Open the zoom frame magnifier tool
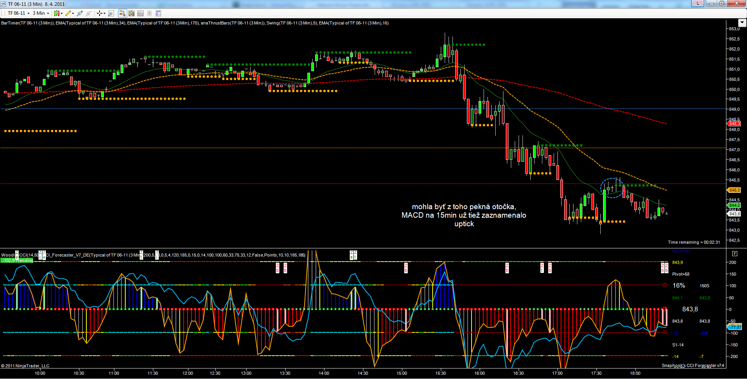Image resolution: width=747 pixels, height=379 pixels. (111, 13)
